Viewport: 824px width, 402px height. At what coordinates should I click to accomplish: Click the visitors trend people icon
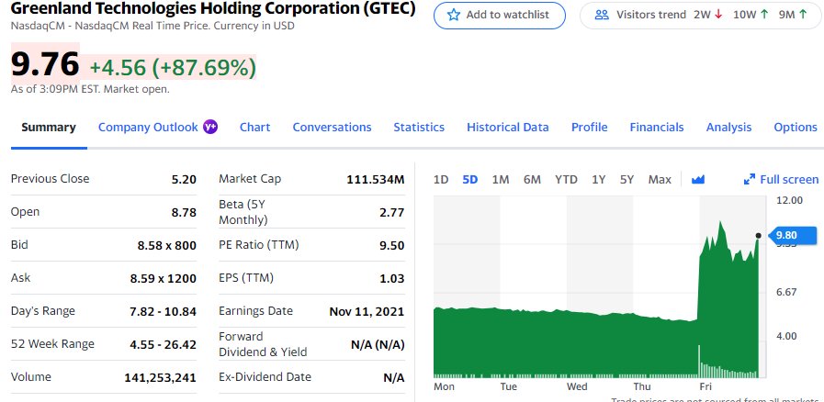(x=601, y=15)
